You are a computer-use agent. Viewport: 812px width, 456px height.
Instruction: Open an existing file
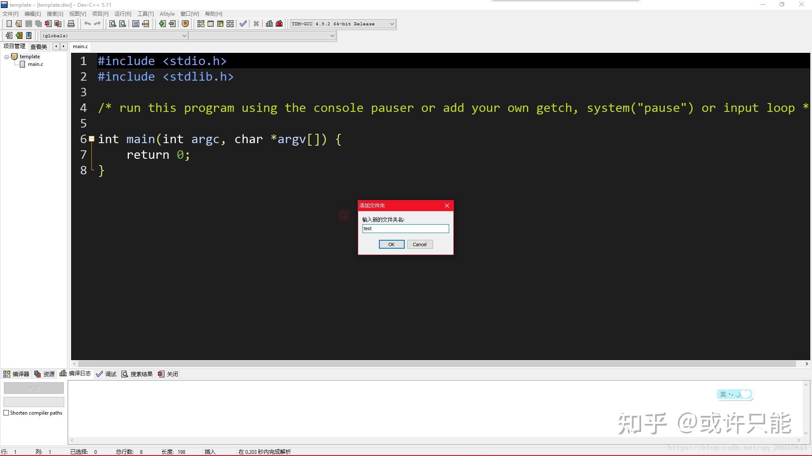click(x=19, y=24)
